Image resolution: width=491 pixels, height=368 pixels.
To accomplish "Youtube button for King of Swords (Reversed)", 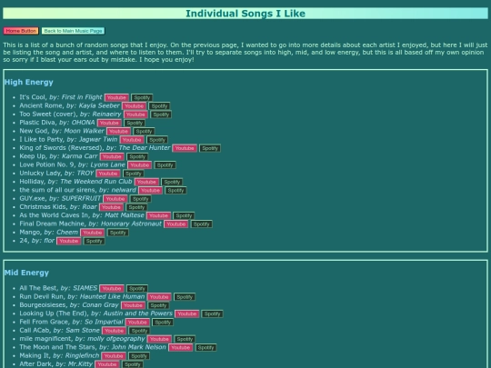I will point(185,148).
